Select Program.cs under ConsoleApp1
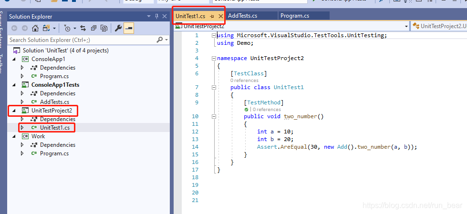This screenshot has height=214, width=467. pyautogui.click(x=54, y=76)
